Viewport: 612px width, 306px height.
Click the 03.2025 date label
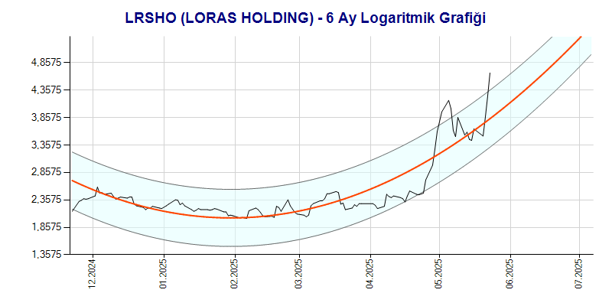(299, 274)
